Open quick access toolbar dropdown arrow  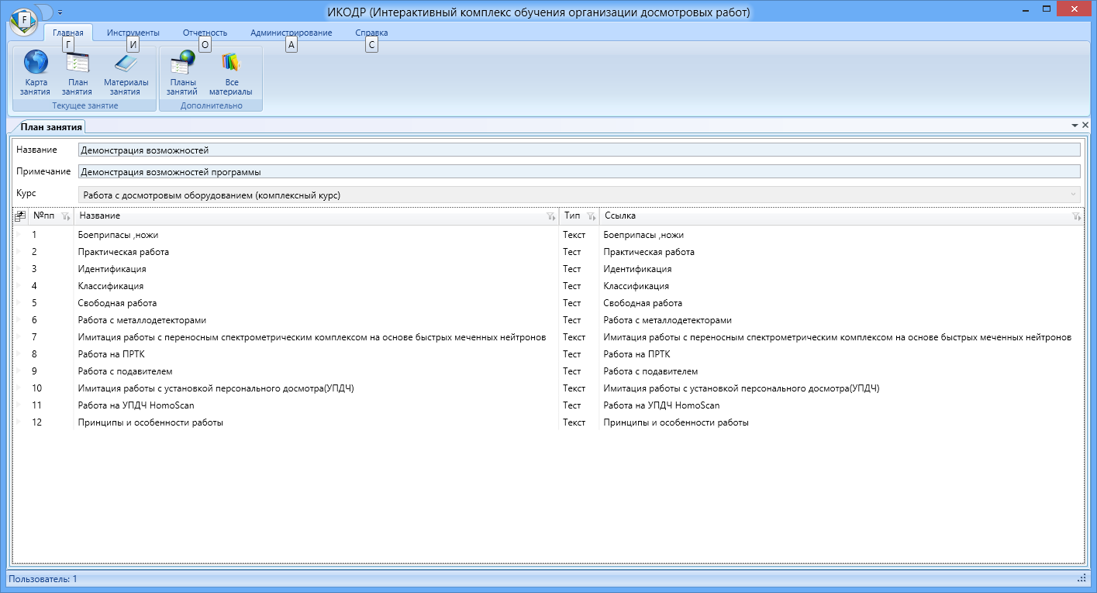coord(60,12)
